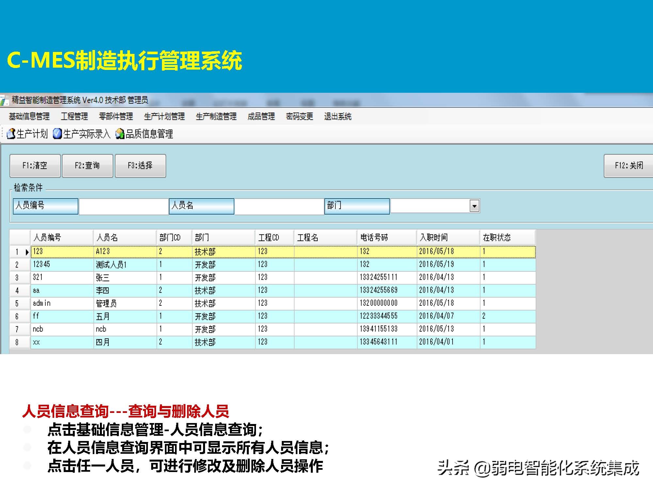Click phone number 12233344555

click(x=387, y=316)
